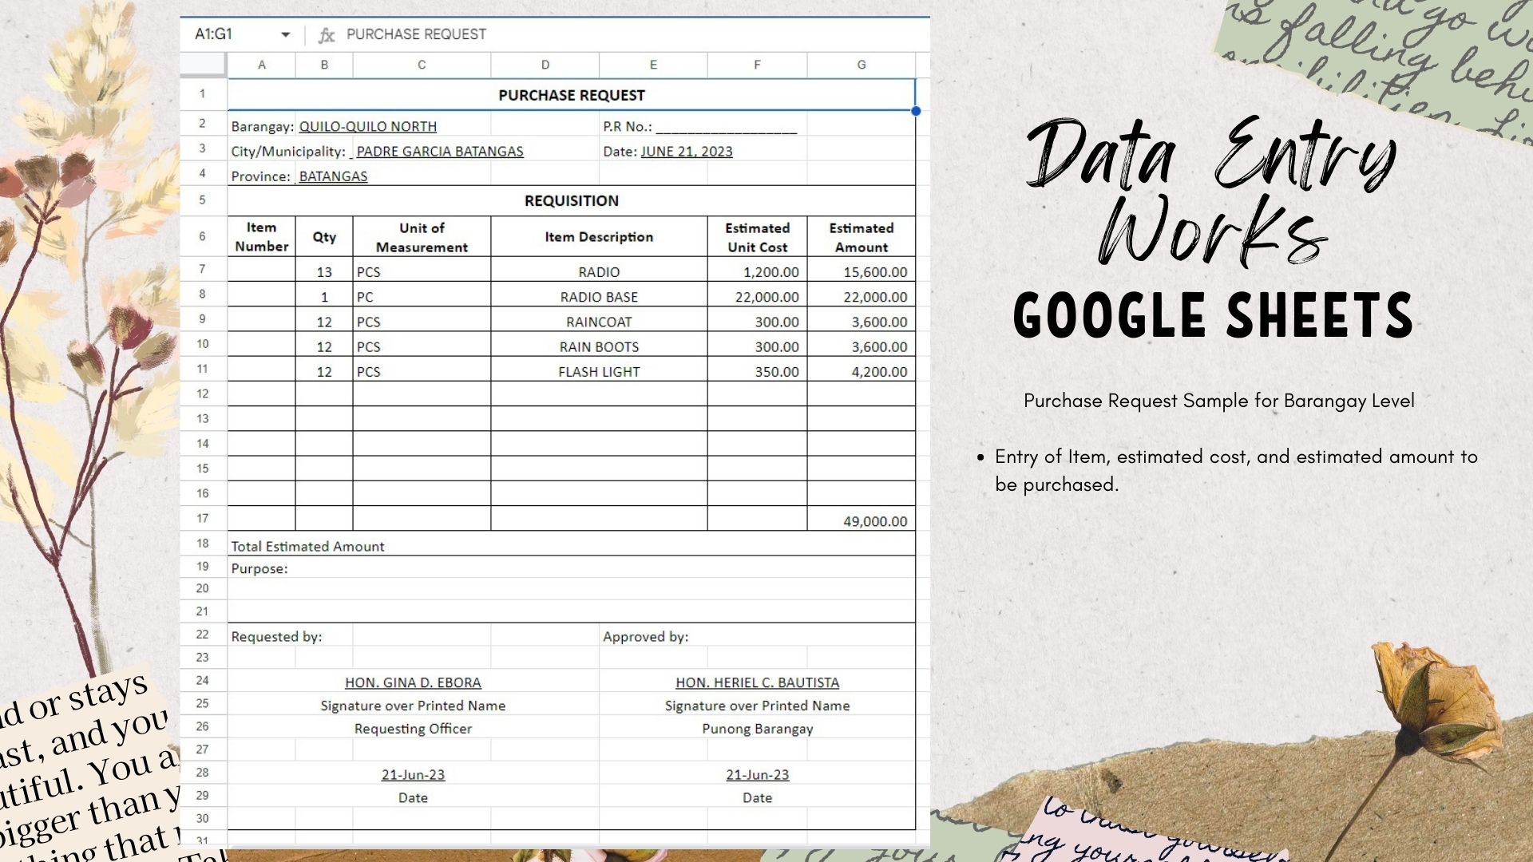Open the Name box dropdown arrow
Screen dimensions: 1533x862
pyautogui.click(x=285, y=34)
